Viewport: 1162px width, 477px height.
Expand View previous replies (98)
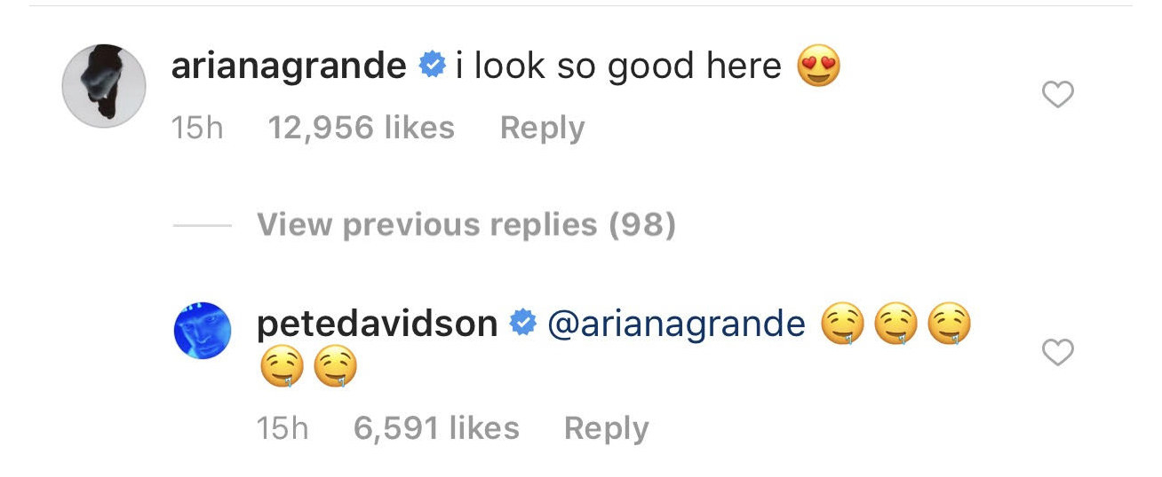point(466,224)
